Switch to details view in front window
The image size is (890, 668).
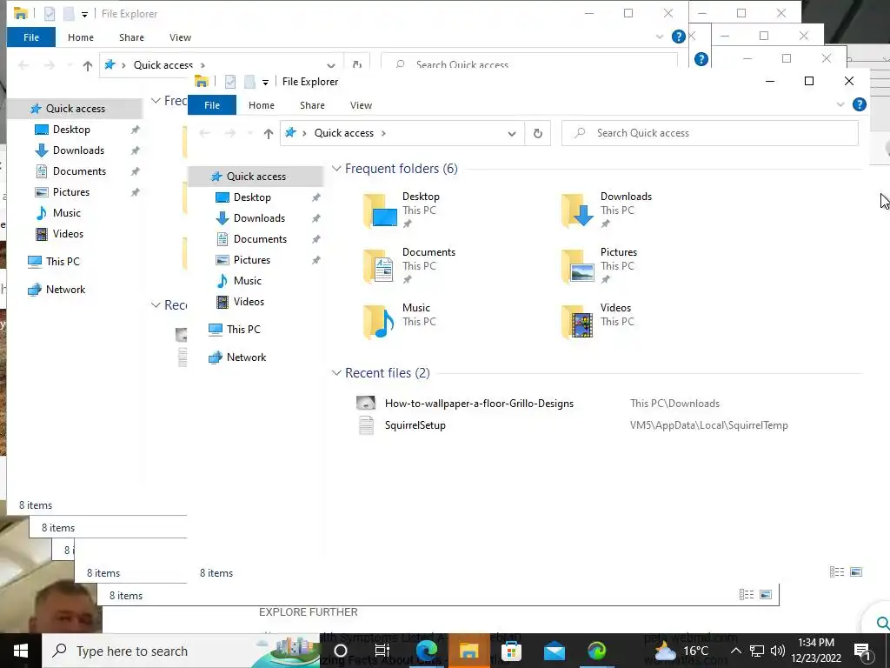click(x=837, y=572)
